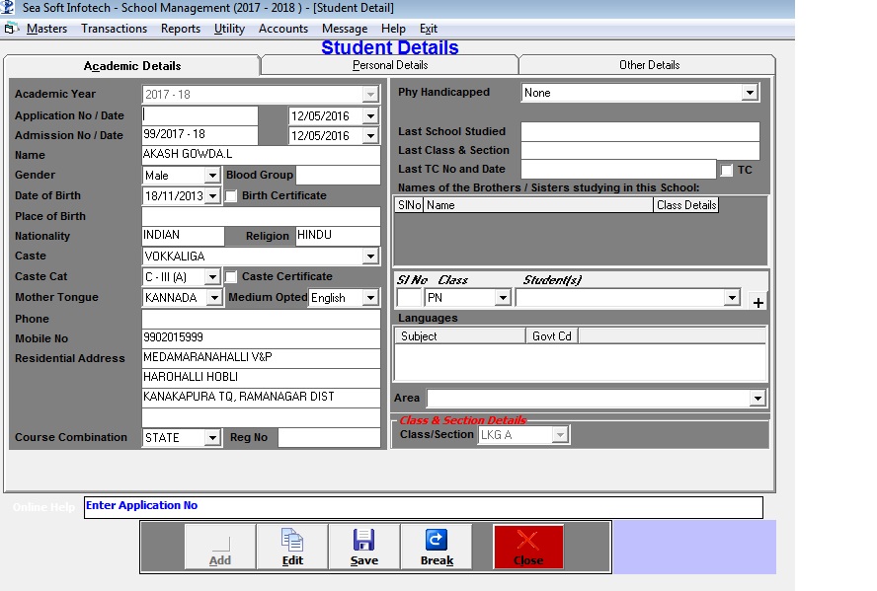Expand the Phy Handicapped dropdown
The width and height of the screenshot is (877, 591).
tap(750, 93)
